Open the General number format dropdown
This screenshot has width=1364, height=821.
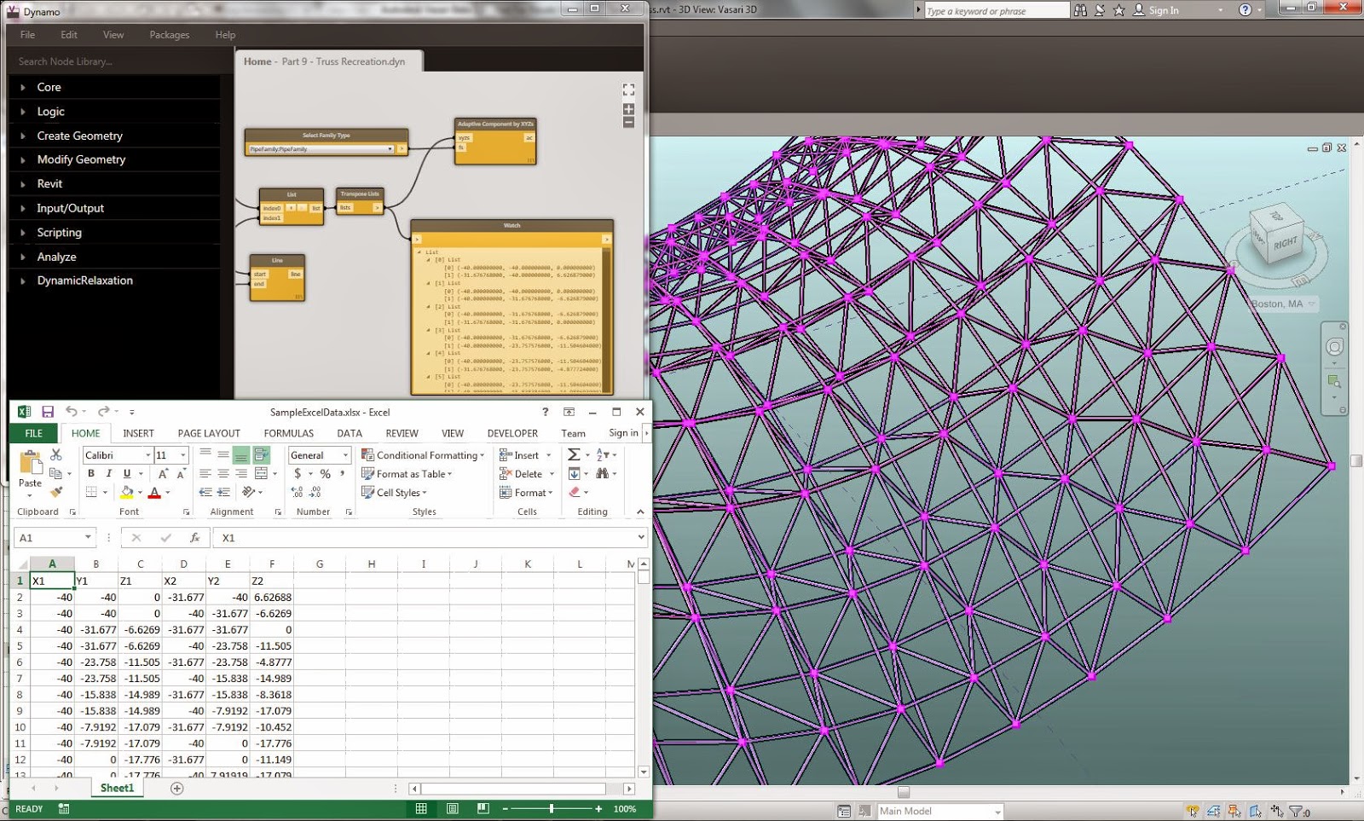pyautogui.click(x=345, y=455)
